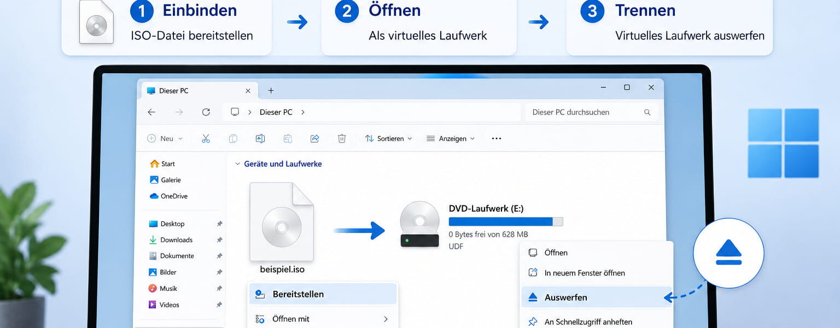
Task: Close the Dieser PC tab
Action: coord(248,91)
